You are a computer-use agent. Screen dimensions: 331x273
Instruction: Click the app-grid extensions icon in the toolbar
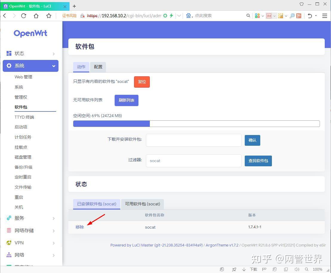click(x=257, y=15)
